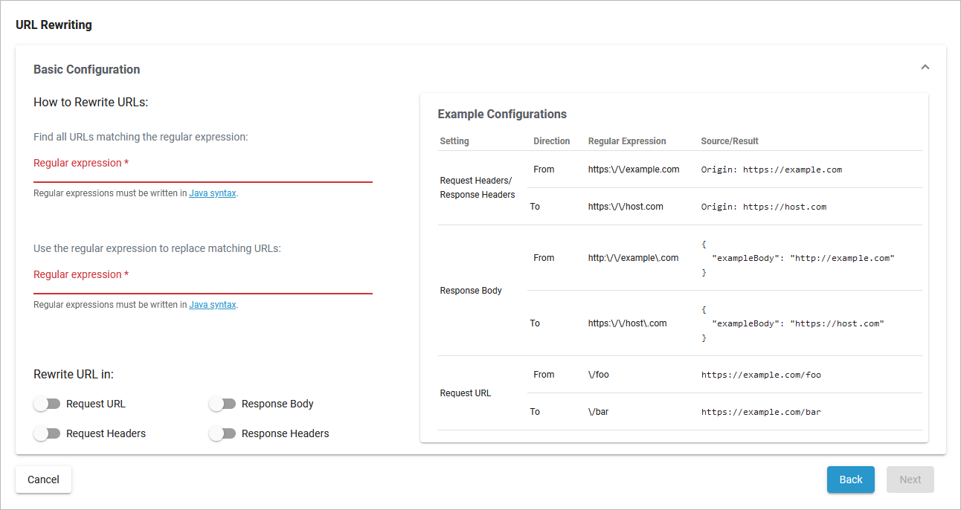Select the Example Configurations heading
961x510 pixels.
(x=502, y=114)
